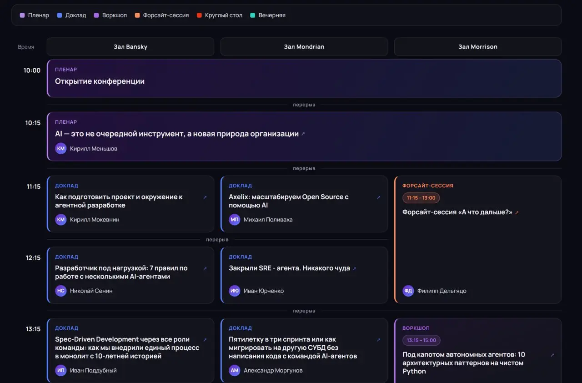
Task: Open the arrow icon on the Axelix talk card
Action: (x=379, y=197)
